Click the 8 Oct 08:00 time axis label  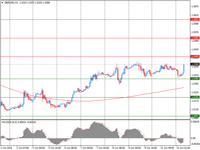(x=118, y=148)
